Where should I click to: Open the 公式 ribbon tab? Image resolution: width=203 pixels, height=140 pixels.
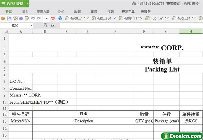[61, 12]
